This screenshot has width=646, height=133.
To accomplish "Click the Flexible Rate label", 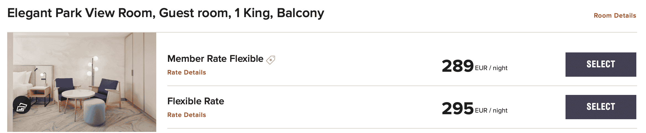I will (x=196, y=101).
